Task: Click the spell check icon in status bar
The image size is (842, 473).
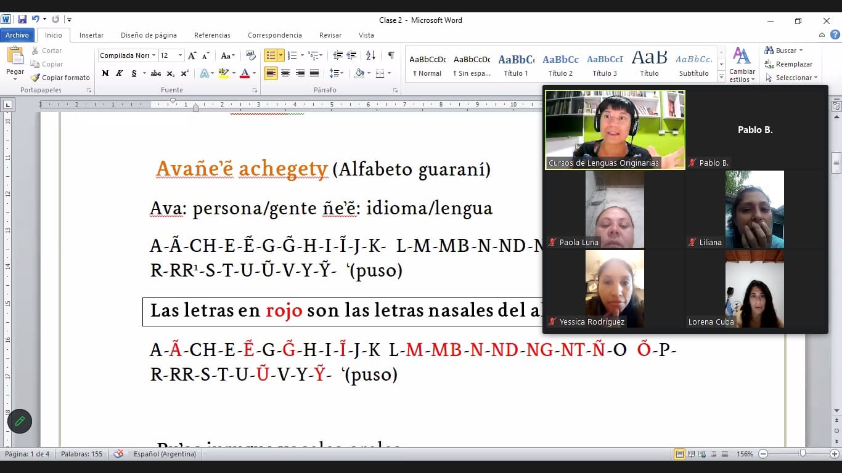Action: click(x=118, y=454)
